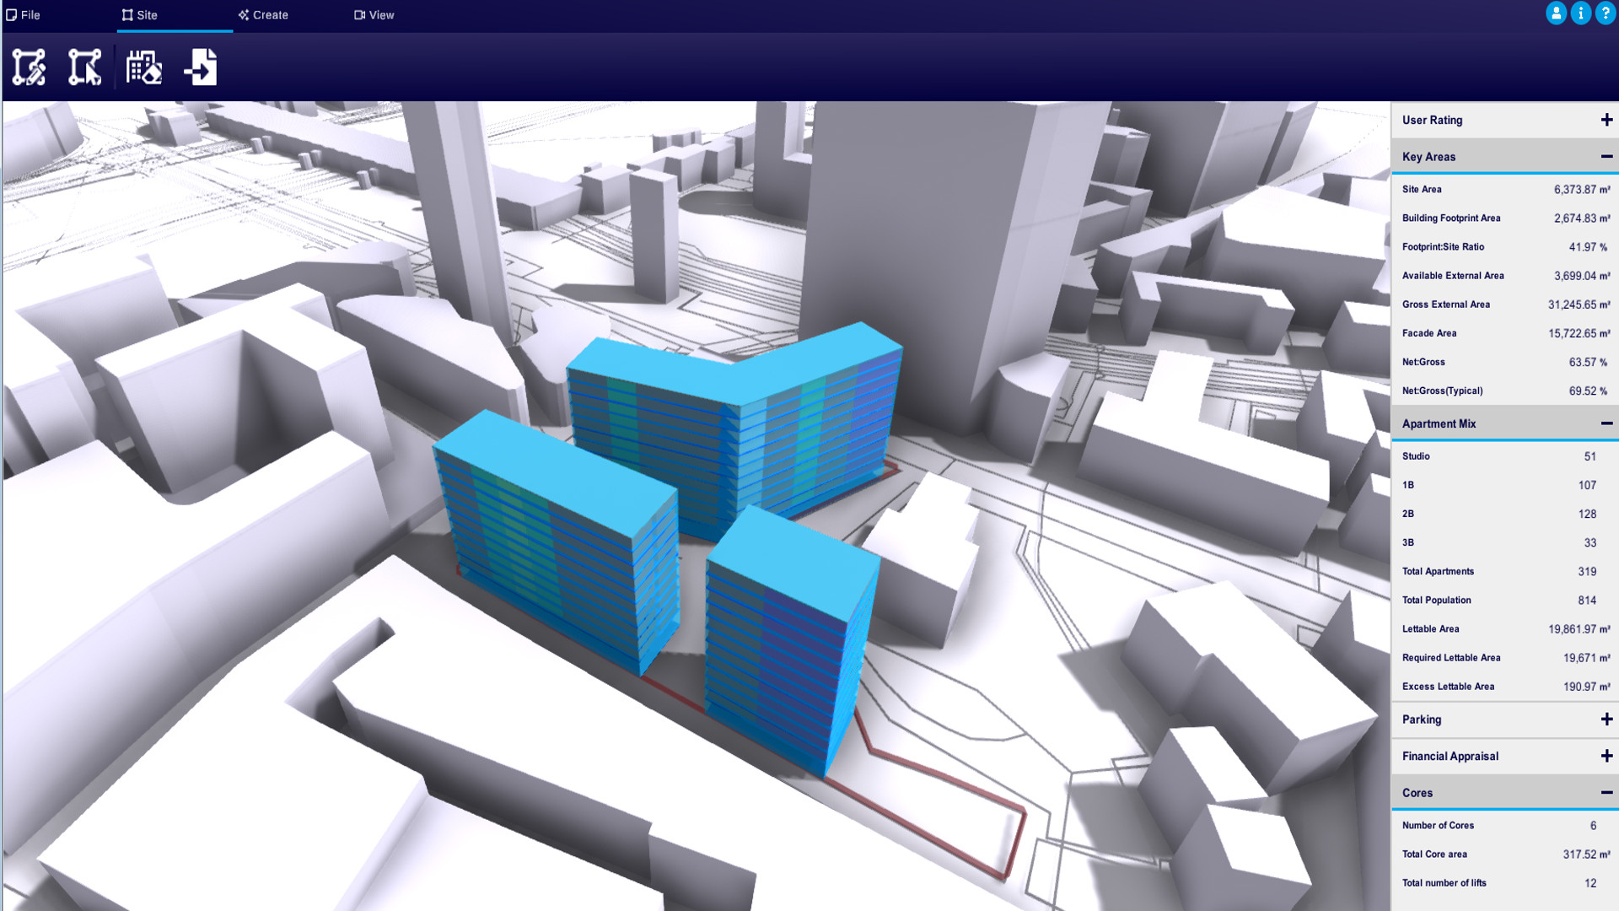Screen dimensions: 1619x911
Task: Collapse the Cores section
Action: click(1606, 792)
